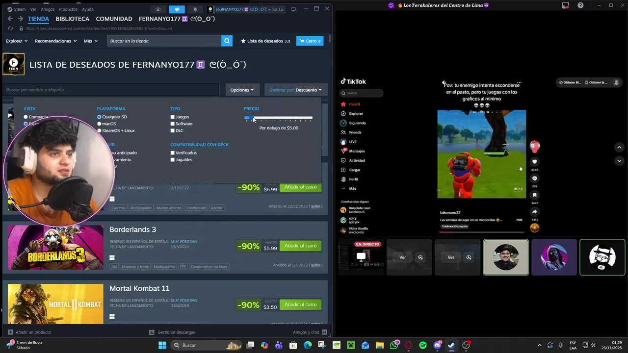The width and height of the screenshot is (628, 353).
Task: Click quitar on Borderlands 3 entry
Action: click(x=316, y=265)
